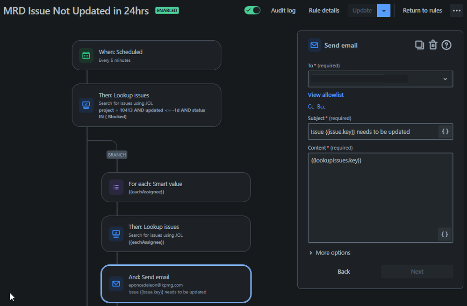Select the first Lookup issues component icon

pos(86,105)
